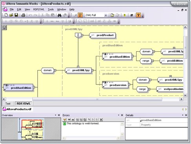Click the document-with-arrow icon after OWL Full
The height and width of the screenshot is (144, 191).
(112, 15)
